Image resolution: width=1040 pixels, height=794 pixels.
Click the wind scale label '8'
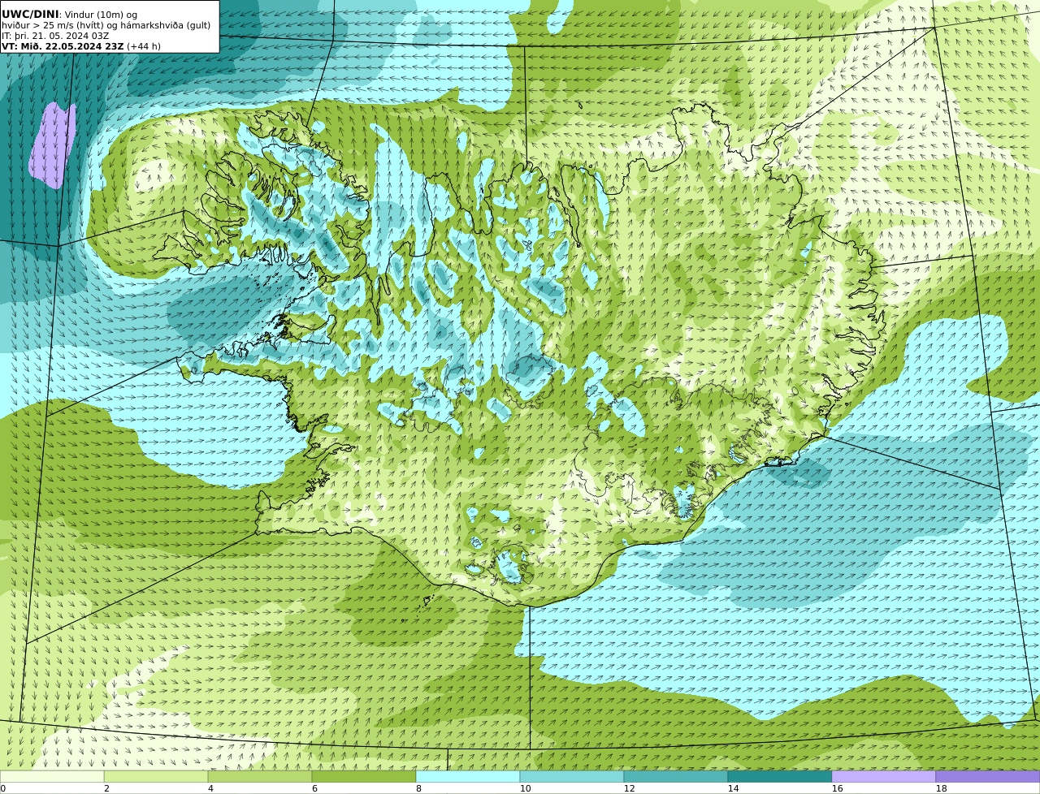(418, 788)
